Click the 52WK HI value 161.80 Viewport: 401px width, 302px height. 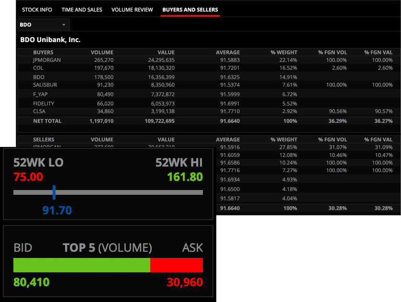point(185,177)
